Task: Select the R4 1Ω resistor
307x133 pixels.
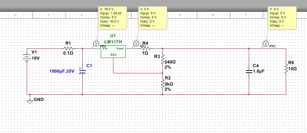Action: [145, 48]
